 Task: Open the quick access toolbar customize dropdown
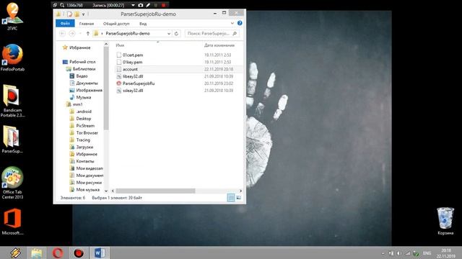(x=84, y=14)
